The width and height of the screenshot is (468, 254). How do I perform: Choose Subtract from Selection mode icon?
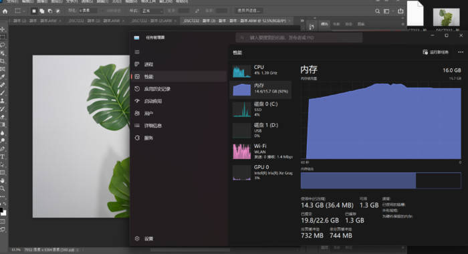[50, 11]
